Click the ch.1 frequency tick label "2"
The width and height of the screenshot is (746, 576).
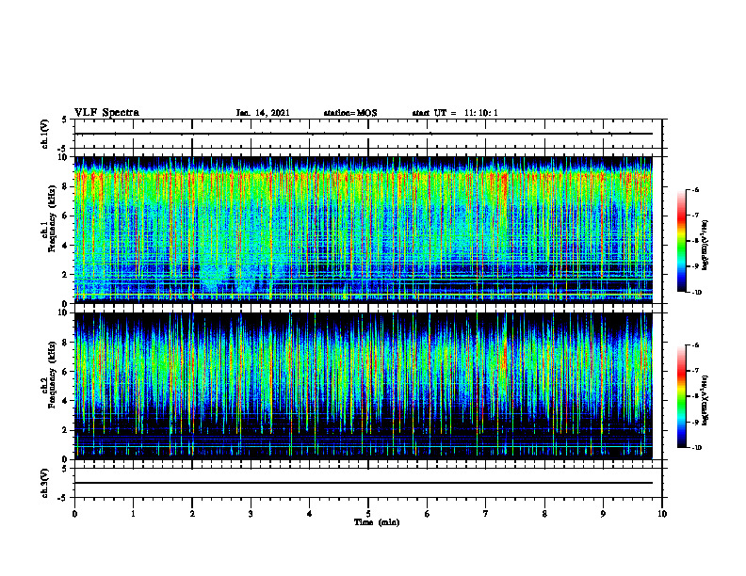point(67,274)
